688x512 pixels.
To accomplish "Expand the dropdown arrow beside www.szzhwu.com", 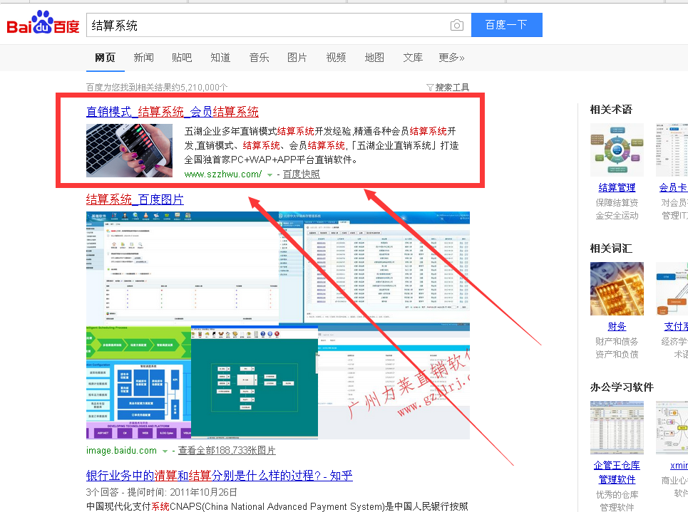I will 269,175.
